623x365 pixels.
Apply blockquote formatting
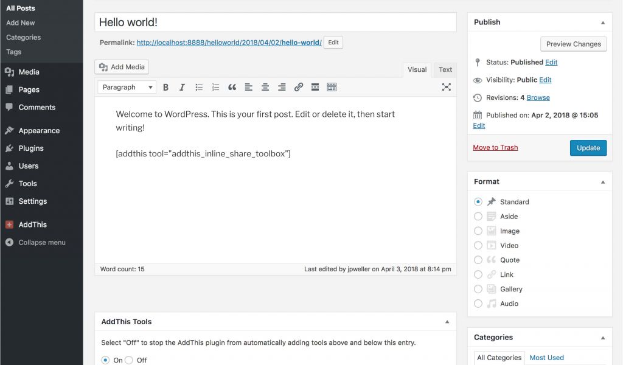(x=232, y=88)
